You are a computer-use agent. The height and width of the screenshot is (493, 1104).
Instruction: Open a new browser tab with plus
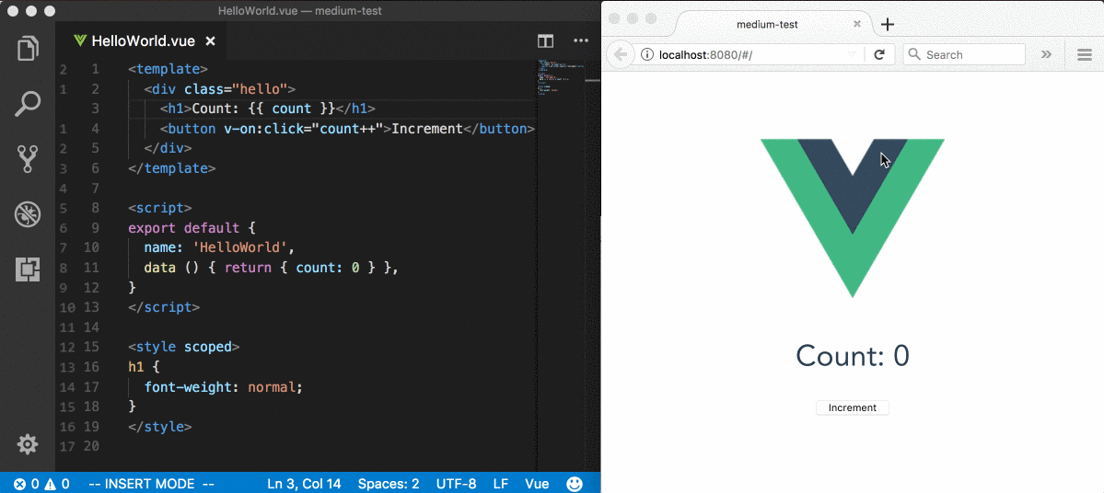click(x=888, y=24)
